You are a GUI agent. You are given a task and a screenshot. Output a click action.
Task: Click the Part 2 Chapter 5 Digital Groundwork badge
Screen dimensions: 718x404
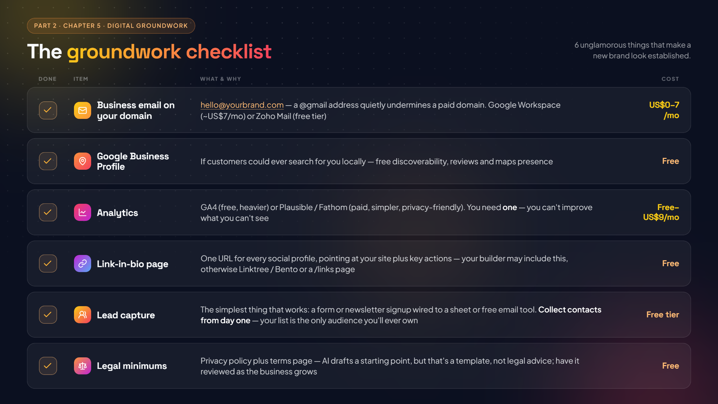[111, 26]
